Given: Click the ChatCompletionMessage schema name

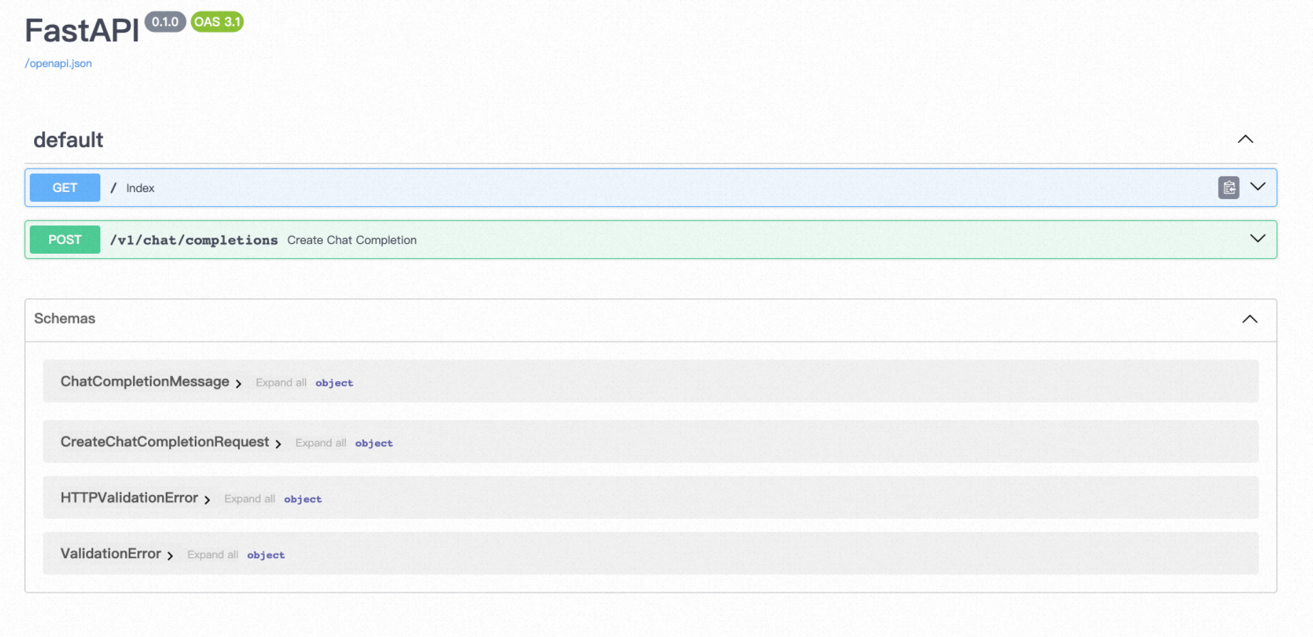Looking at the screenshot, I should pos(145,382).
